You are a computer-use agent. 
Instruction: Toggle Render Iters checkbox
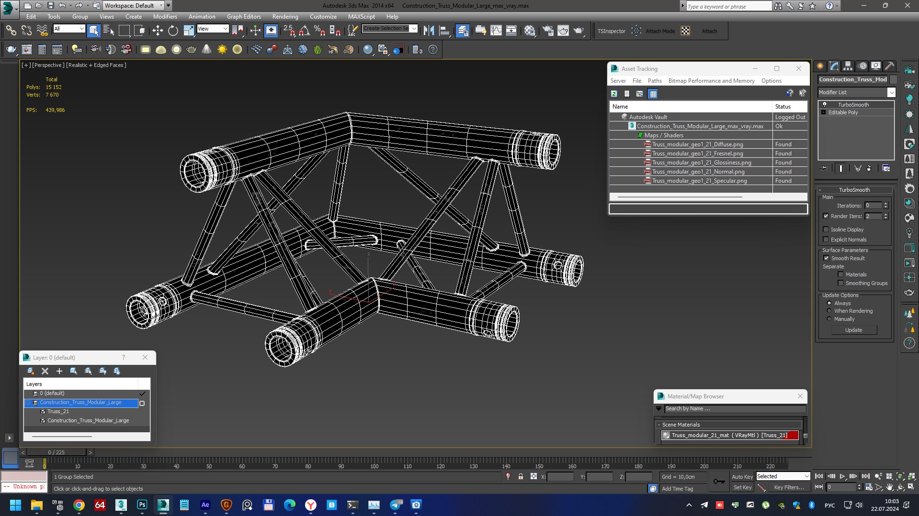click(x=826, y=216)
